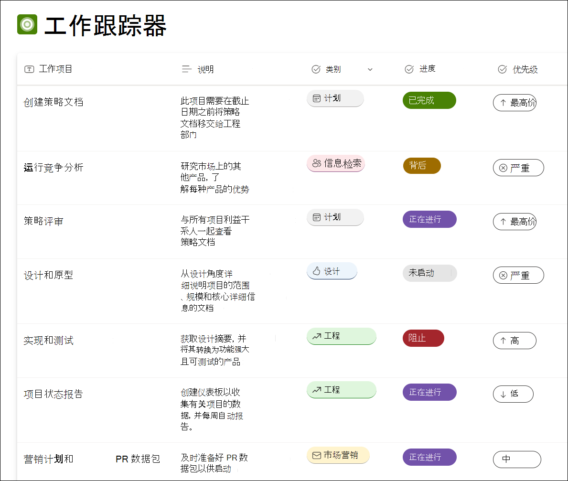Screen dimensions: 568x481
Task: Click the 工作项目 column header
Action: click(55, 69)
